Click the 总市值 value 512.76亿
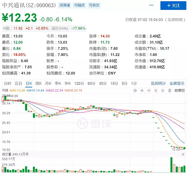The width and height of the screenshot is (188, 174). coord(157,61)
